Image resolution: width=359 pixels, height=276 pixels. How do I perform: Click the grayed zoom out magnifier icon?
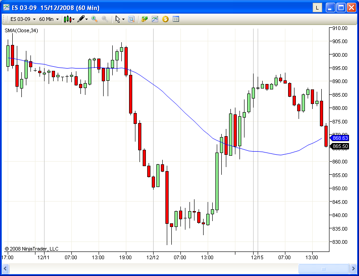[105, 19]
